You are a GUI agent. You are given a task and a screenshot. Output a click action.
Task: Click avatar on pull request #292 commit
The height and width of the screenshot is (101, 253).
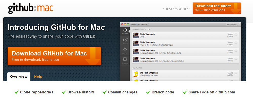[136, 51]
